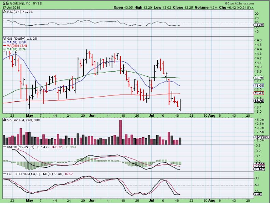Click the GG (Daily) 13.25 legend
This screenshot has width=270, height=204.
click(22, 39)
